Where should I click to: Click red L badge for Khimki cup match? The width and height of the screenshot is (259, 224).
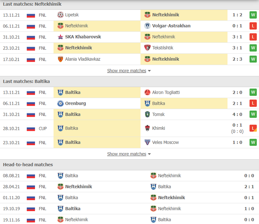click(x=253, y=128)
